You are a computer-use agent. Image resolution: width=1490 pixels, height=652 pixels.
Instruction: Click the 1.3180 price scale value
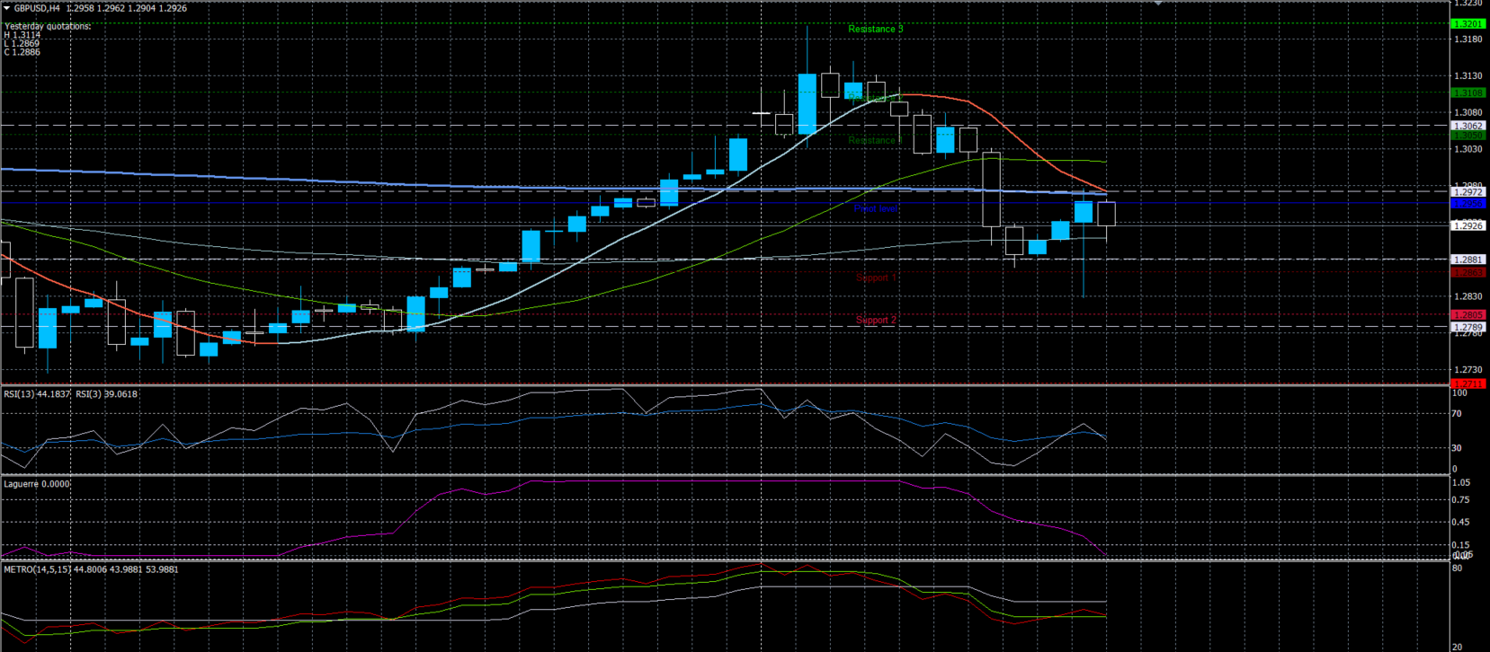[1468, 40]
